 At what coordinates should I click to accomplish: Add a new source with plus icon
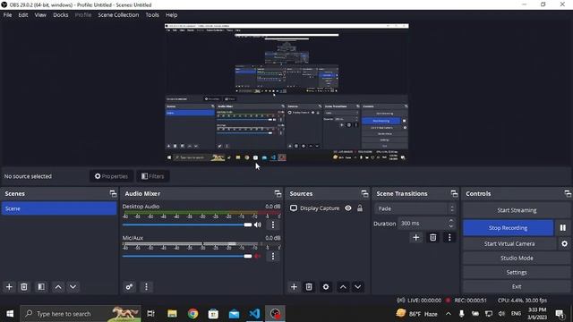[x=294, y=287]
